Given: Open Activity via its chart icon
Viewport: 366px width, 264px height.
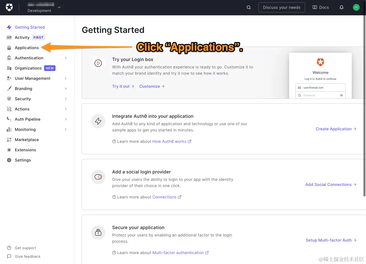Looking at the screenshot, I should coord(9,37).
